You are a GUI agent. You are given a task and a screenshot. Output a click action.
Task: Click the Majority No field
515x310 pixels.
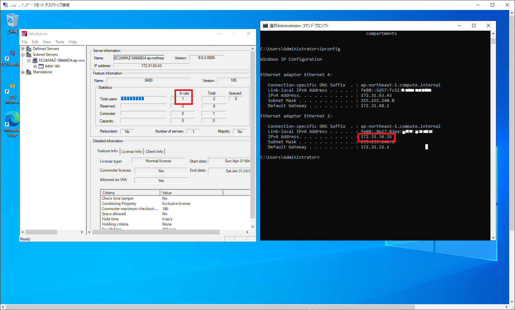coord(240,132)
